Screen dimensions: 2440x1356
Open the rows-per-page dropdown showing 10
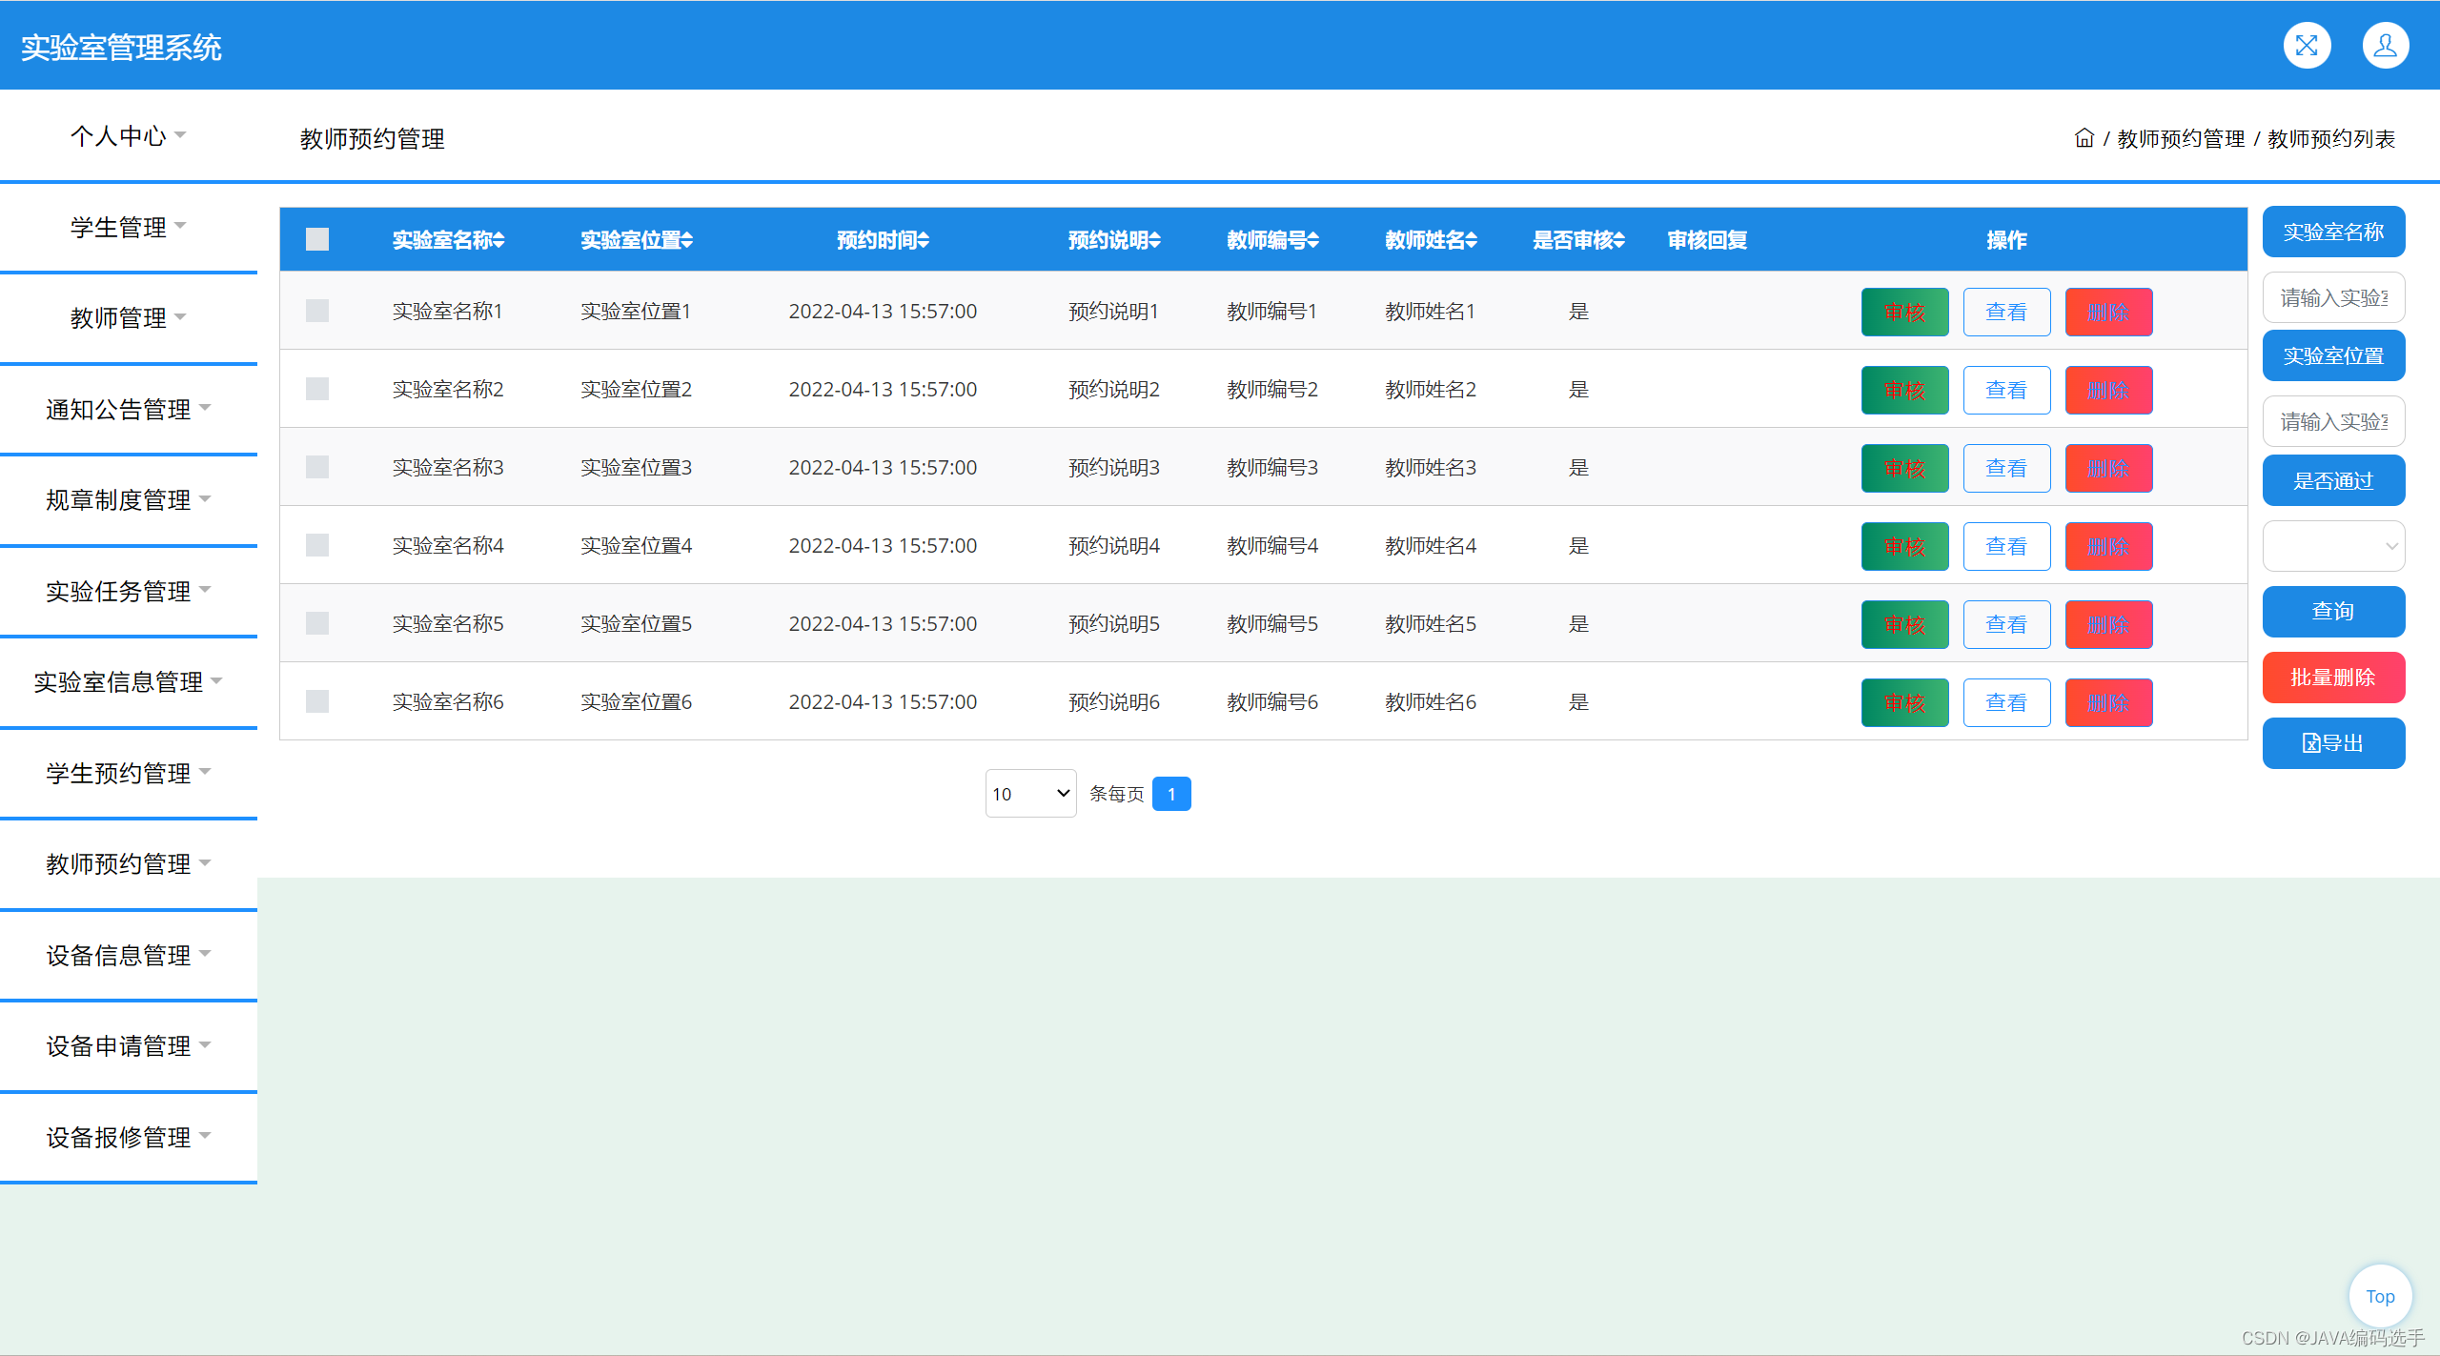pos(1030,793)
